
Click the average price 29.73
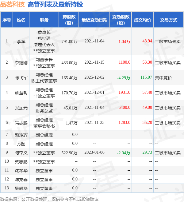[x=147, y=152]
